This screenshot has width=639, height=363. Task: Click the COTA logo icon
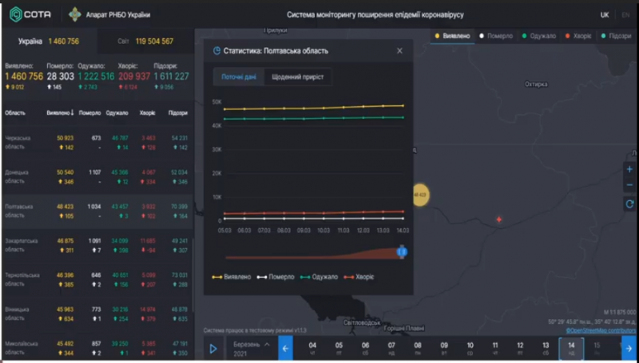pyautogui.click(x=16, y=14)
